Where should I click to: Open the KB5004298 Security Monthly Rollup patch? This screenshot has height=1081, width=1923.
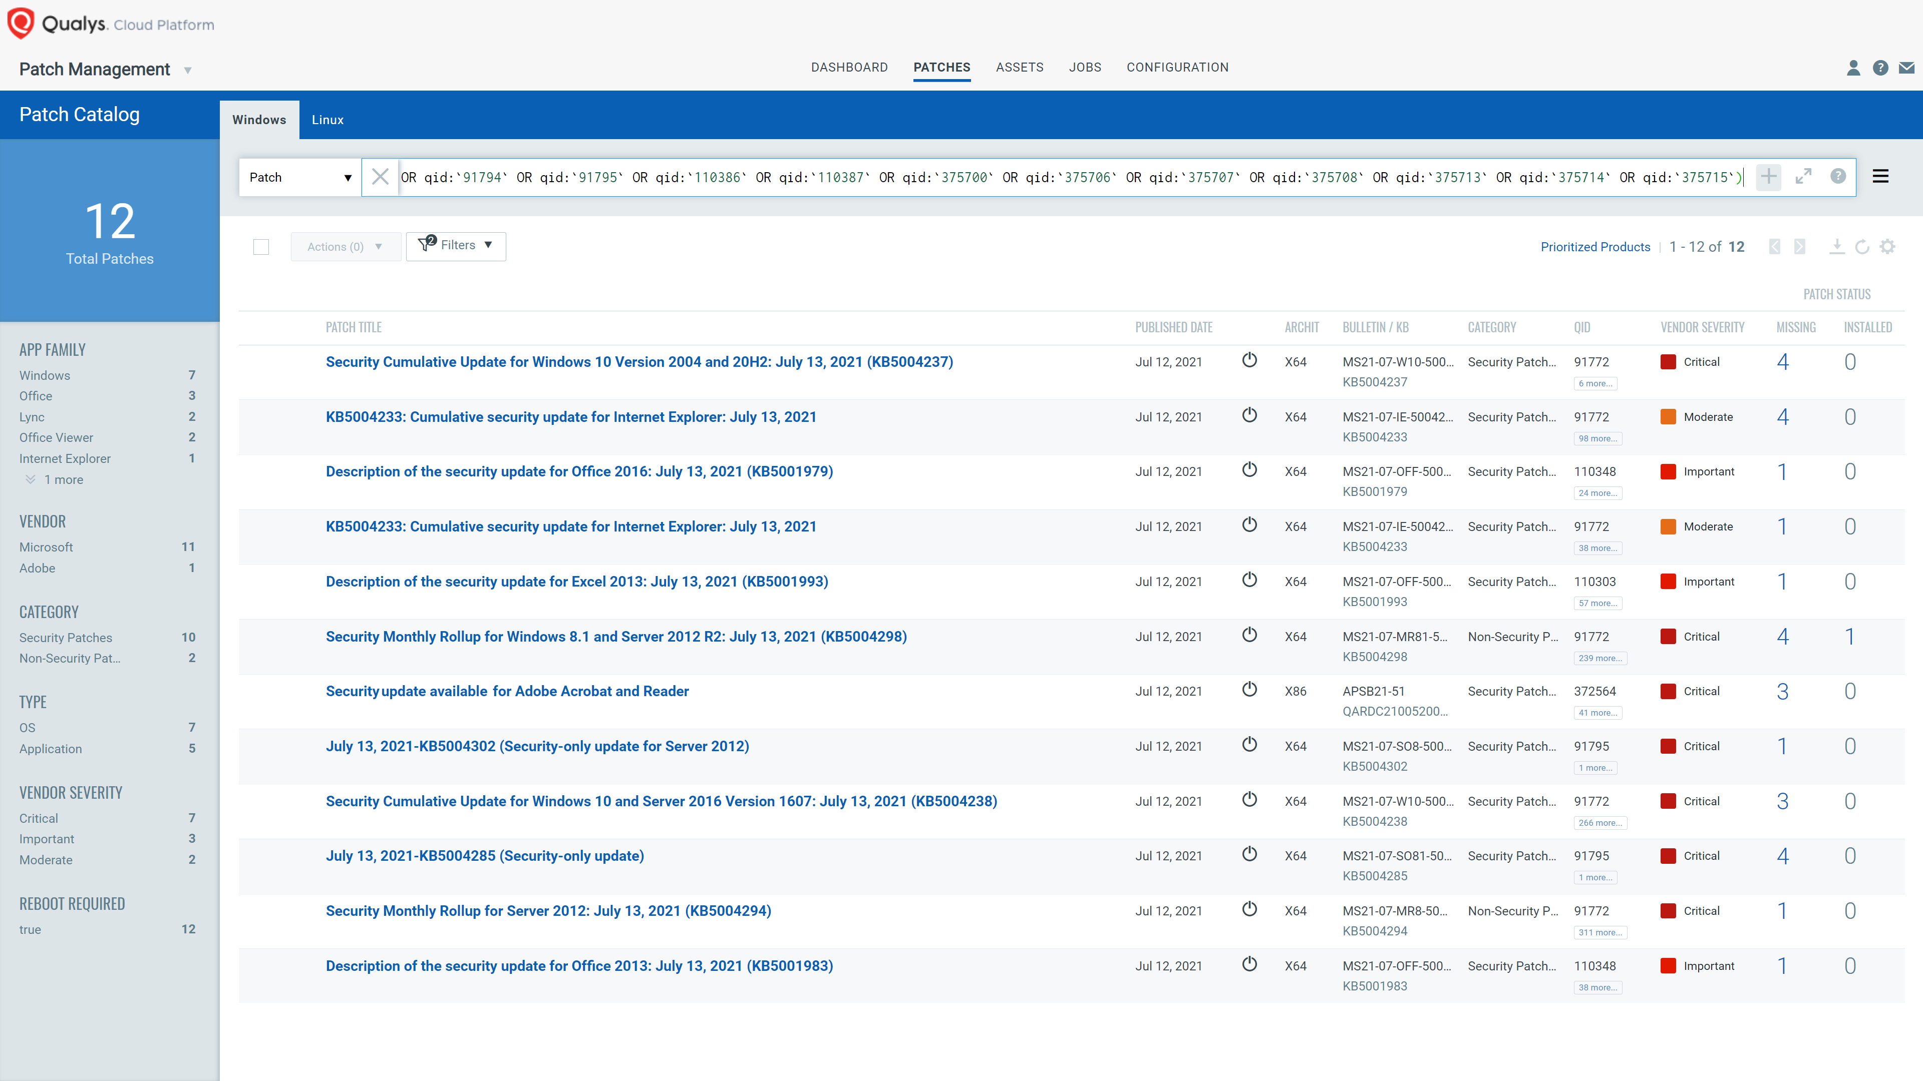click(x=616, y=637)
